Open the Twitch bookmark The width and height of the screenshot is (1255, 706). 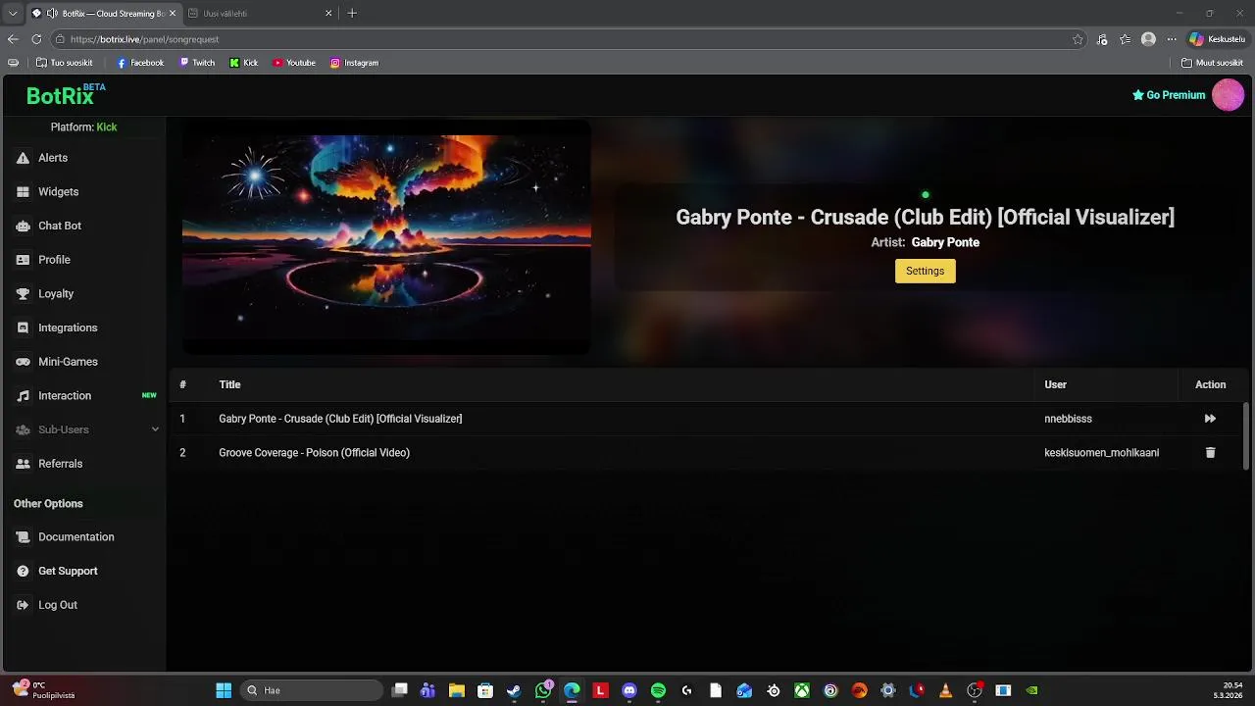coord(197,63)
